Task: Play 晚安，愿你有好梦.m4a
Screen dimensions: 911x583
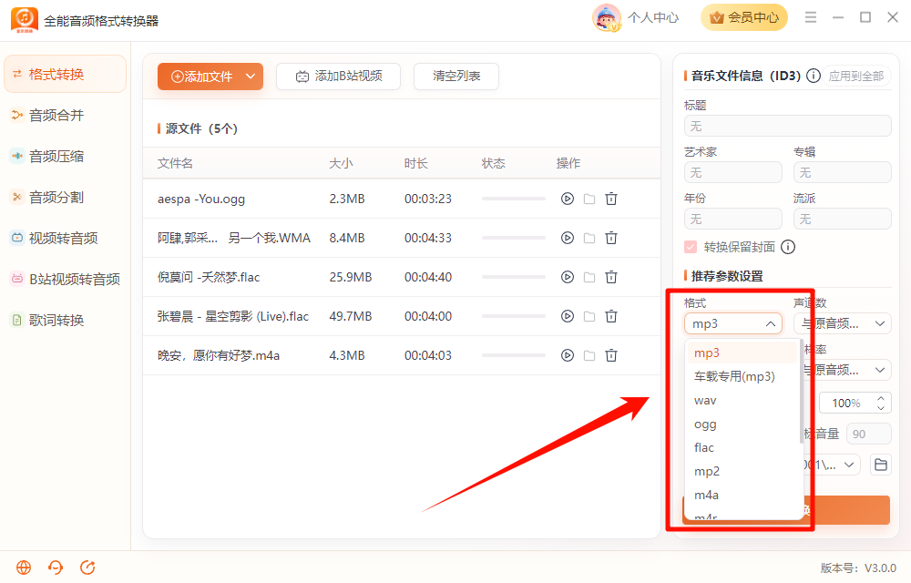Action: click(x=567, y=355)
